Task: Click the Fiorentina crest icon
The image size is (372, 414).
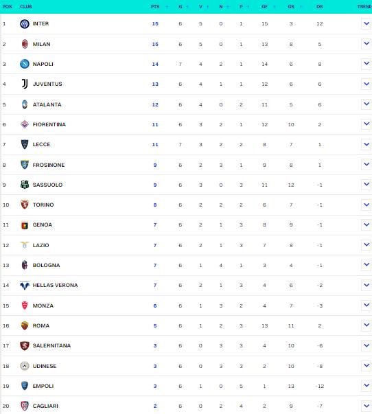Action: click(25, 124)
